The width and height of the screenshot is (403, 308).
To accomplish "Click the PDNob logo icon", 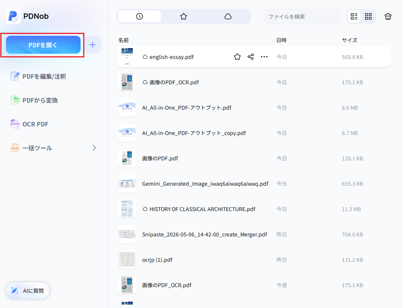I will [x=13, y=16].
